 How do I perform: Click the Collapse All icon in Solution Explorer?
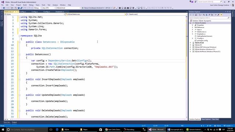click(209, 15)
